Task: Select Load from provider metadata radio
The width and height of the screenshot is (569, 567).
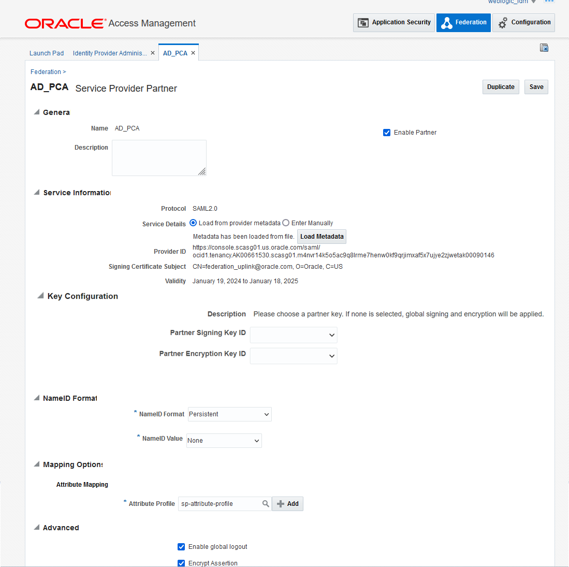Action: click(194, 223)
